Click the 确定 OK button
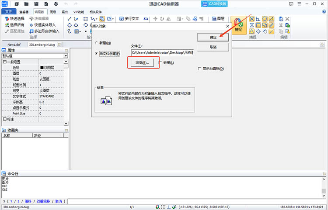328x210 pixels. pos(213,38)
